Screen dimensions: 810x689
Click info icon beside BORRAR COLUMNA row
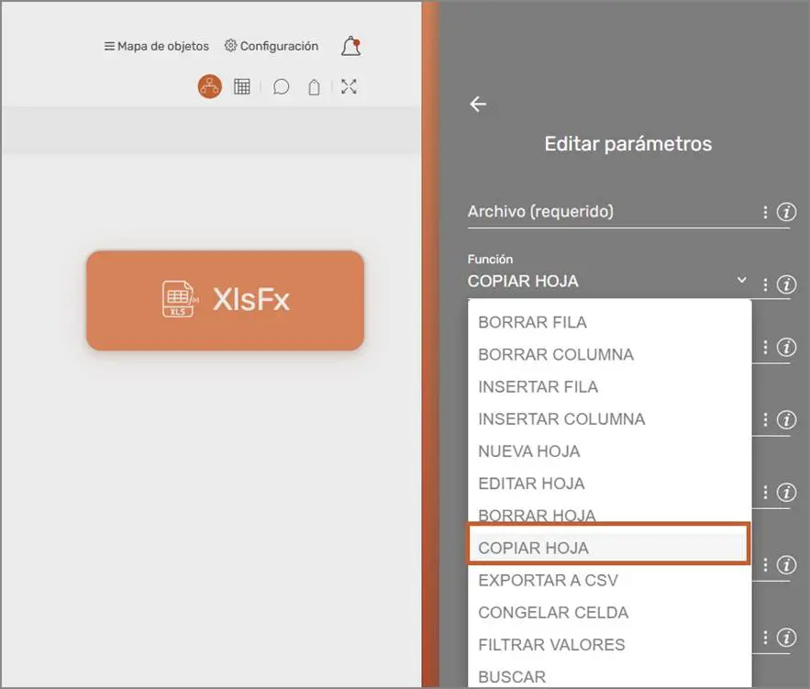[786, 347]
